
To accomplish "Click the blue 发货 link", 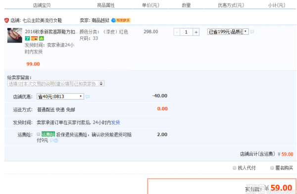I will coord(115,123).
